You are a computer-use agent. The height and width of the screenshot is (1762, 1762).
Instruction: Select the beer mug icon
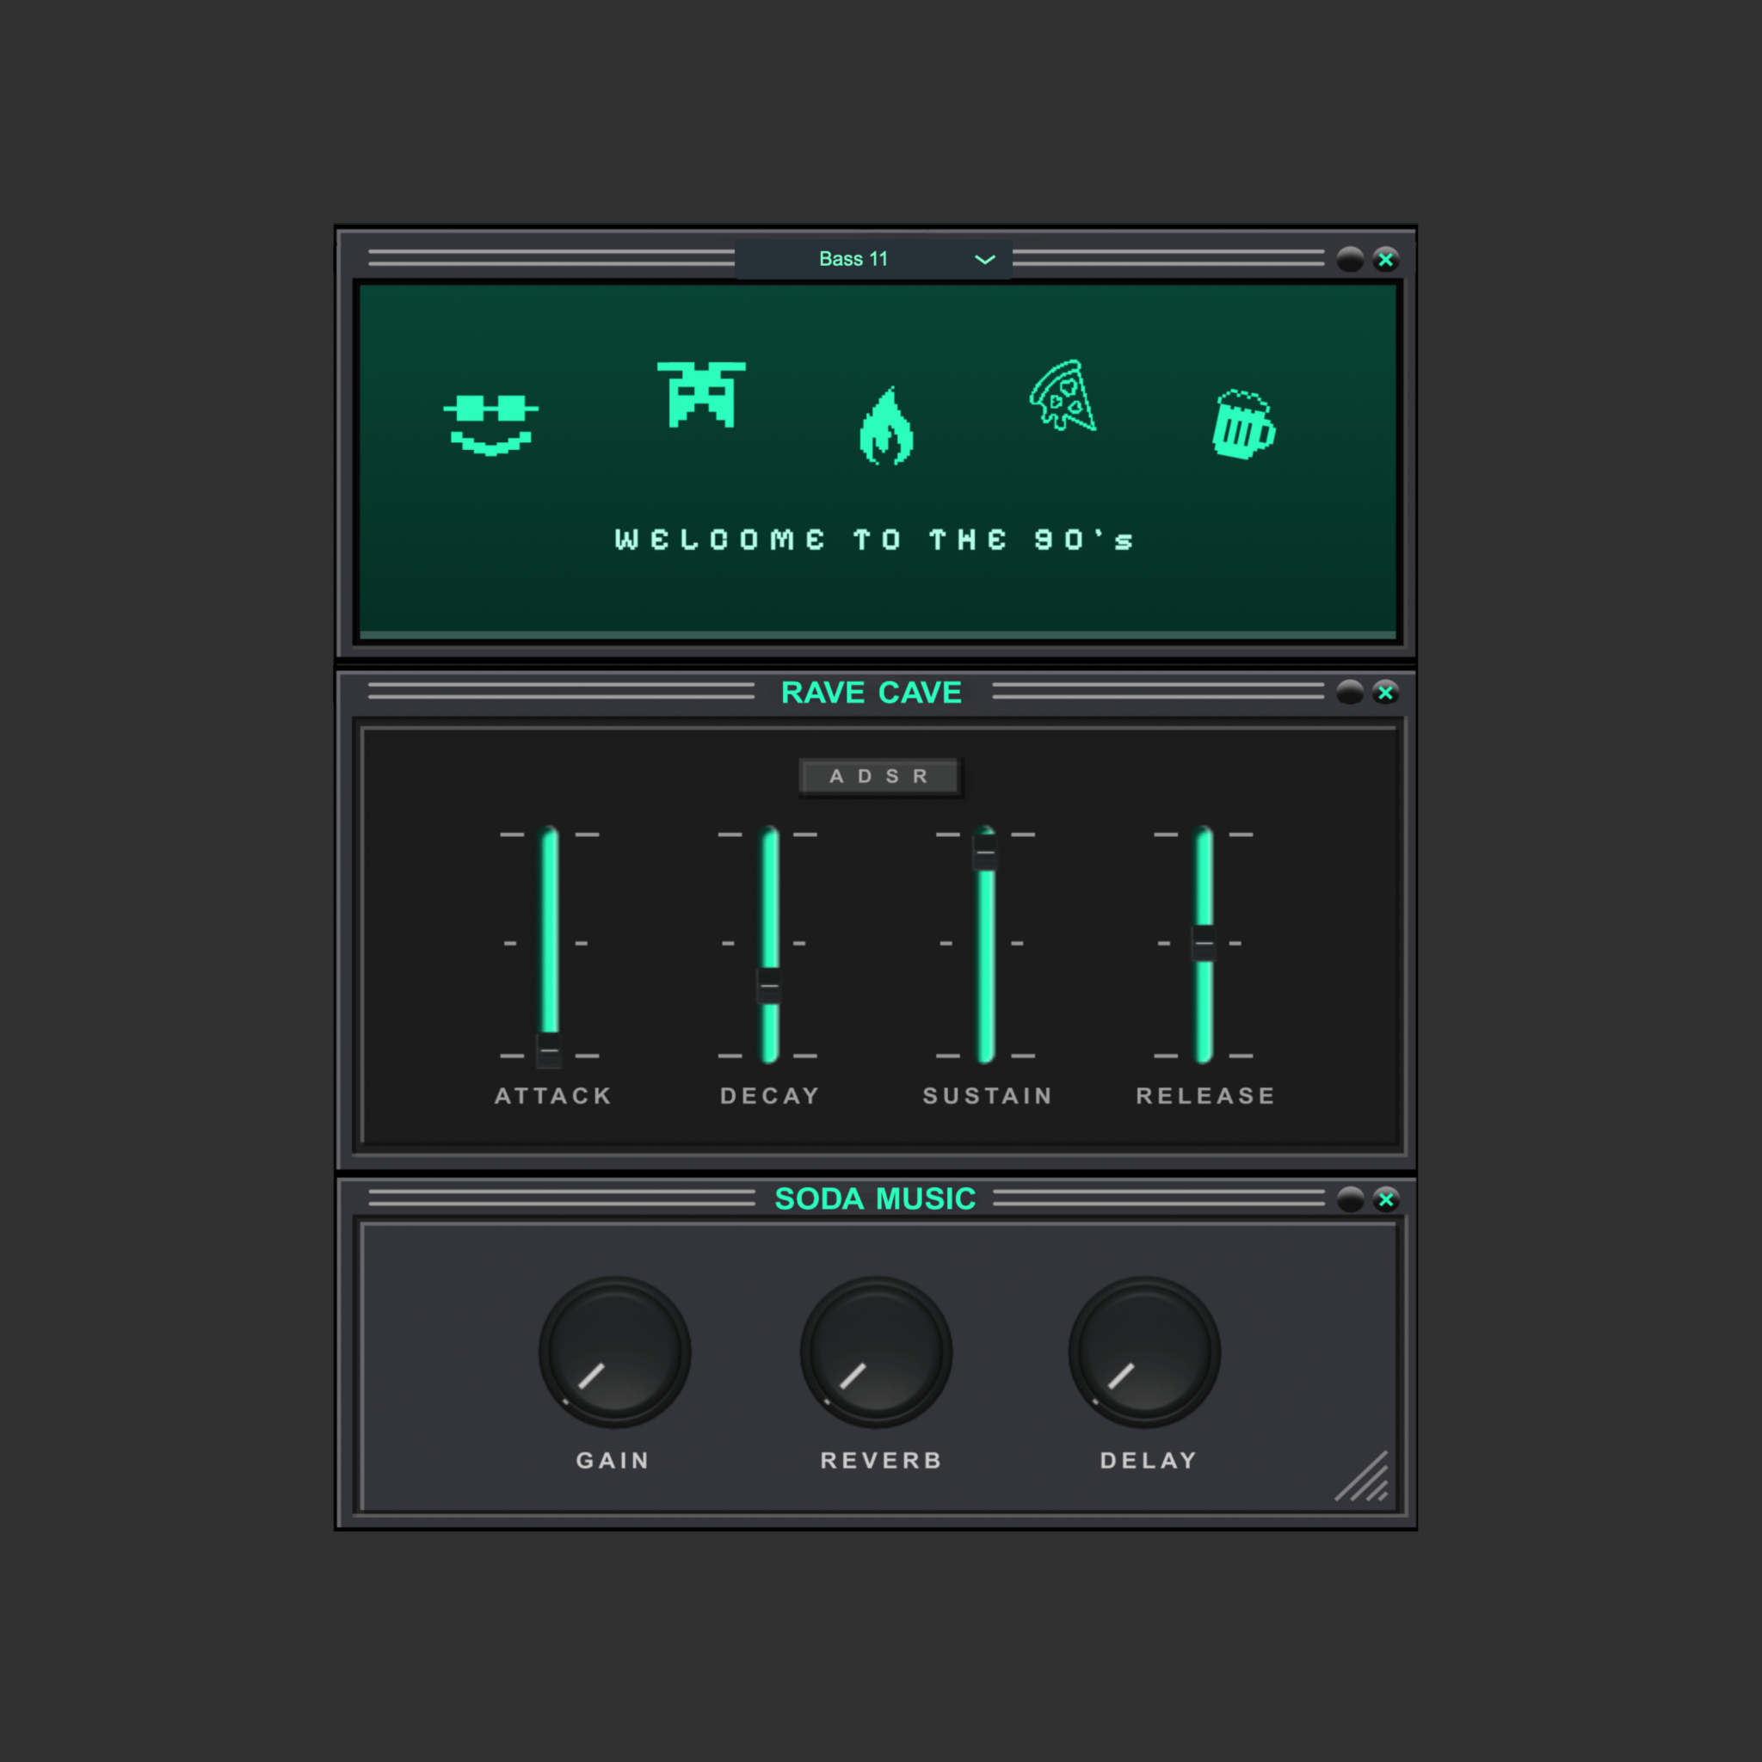click(1243, 424)
